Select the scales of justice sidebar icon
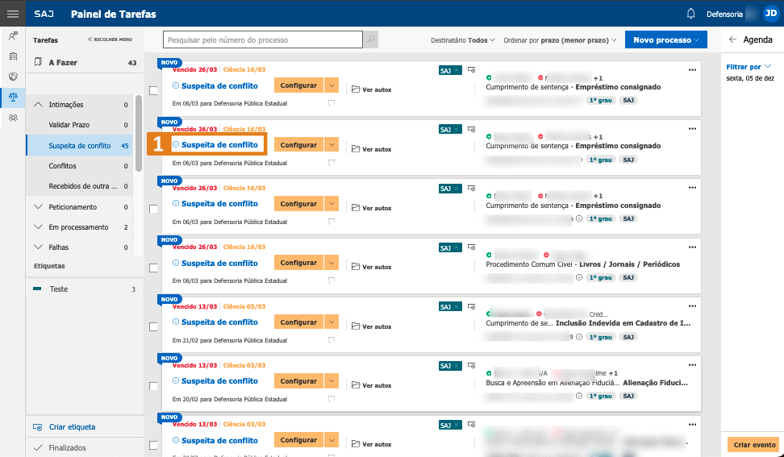784x457 pixels. [x=12, y=97]
